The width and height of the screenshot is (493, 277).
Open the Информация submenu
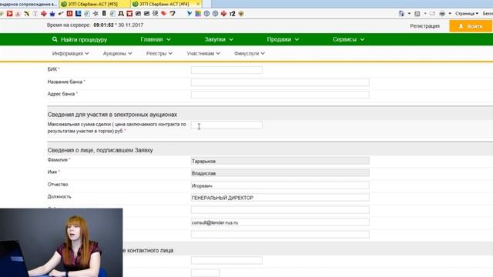70,53
